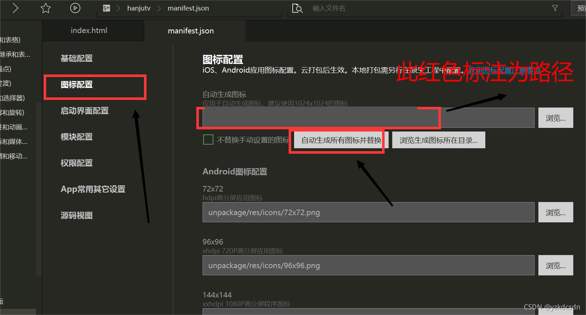Click 自动生成所有图标并替换 button
The width and height of the screenshot is (586, 315).
point(341,140)
